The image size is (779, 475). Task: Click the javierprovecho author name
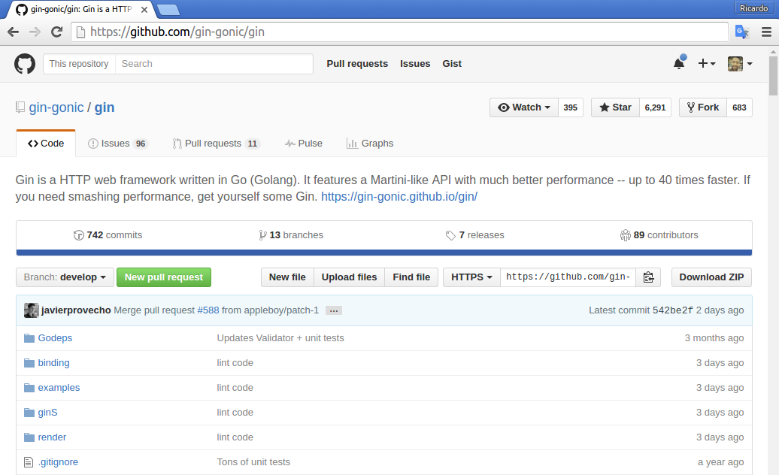76,310
